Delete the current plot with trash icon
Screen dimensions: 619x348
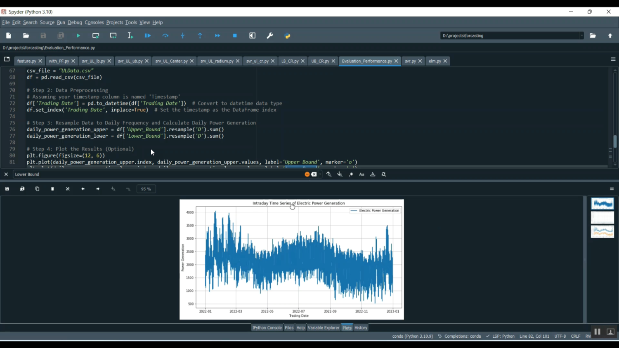click(x=52, y=189)
